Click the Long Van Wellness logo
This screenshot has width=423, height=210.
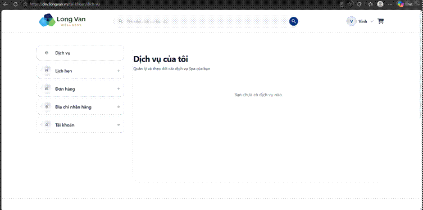point(62,20)
